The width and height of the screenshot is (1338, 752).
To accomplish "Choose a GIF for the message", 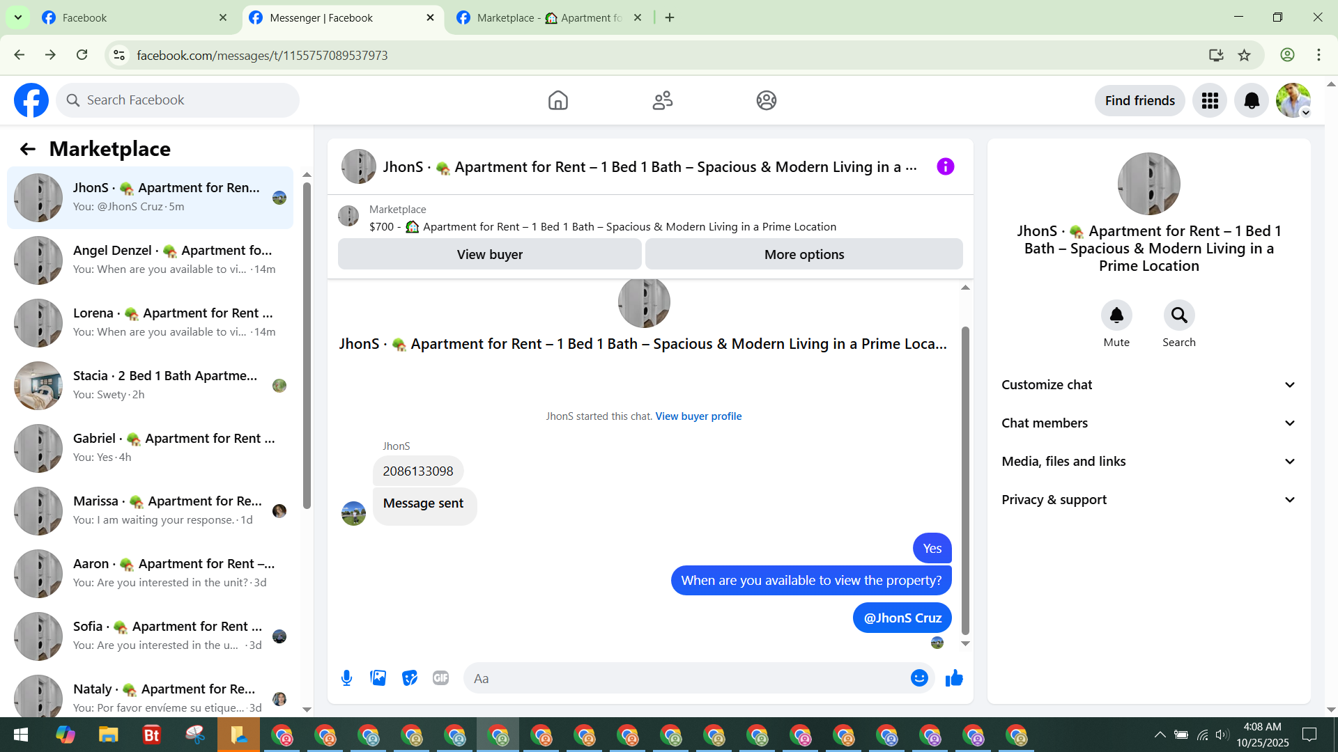I will click(x=440, y=678).
